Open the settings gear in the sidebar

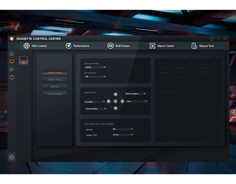(x=12, y=157)
